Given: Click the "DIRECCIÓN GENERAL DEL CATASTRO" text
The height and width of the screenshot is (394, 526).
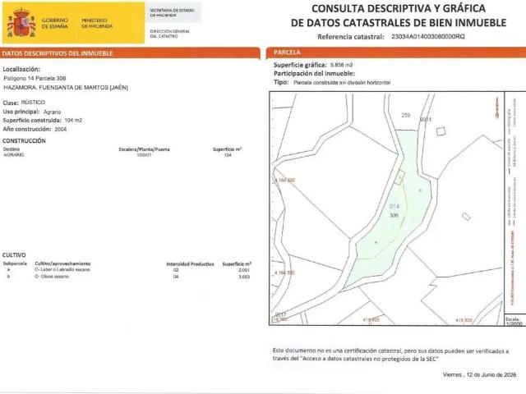Looking at the screenshot, I should (170, 34).
